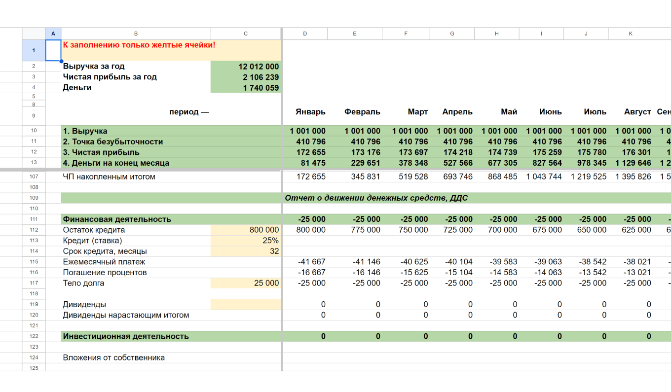Select the credit rate cell showing 25%
The image size is (671, 392).
click(246, 241)
